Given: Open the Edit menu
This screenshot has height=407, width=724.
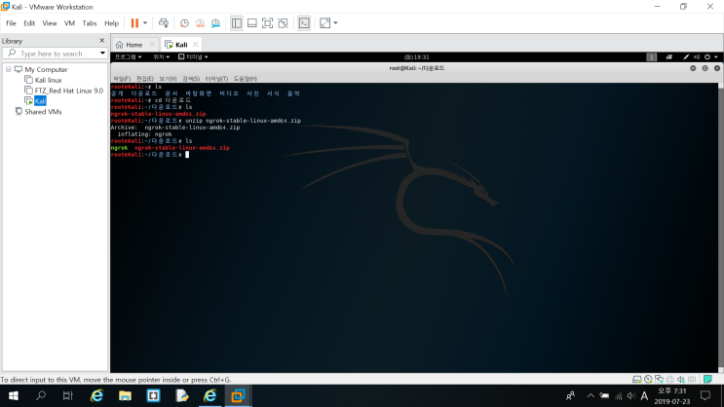Looking at the screenshot, I should [29, 23].
